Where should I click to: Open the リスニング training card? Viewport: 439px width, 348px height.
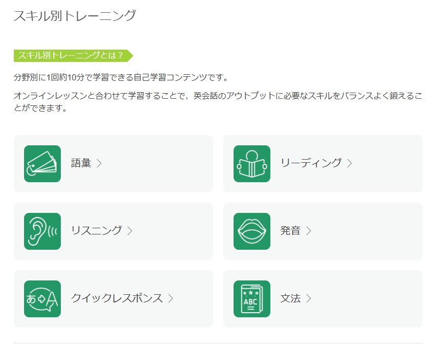tap(113, 231)
